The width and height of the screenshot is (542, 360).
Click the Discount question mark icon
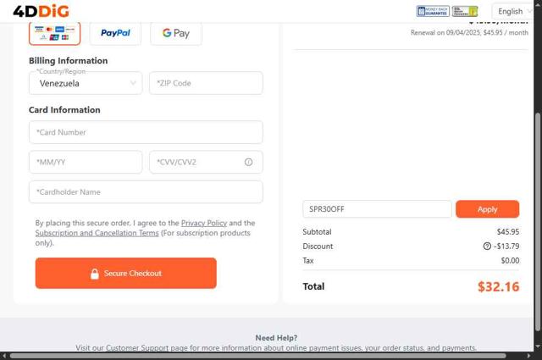tap(487, 246)
